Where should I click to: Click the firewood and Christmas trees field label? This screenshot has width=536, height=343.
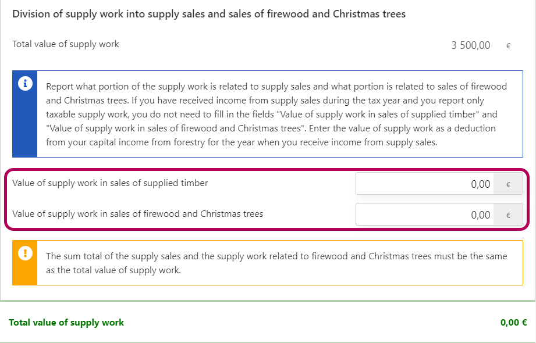(137, 213)
